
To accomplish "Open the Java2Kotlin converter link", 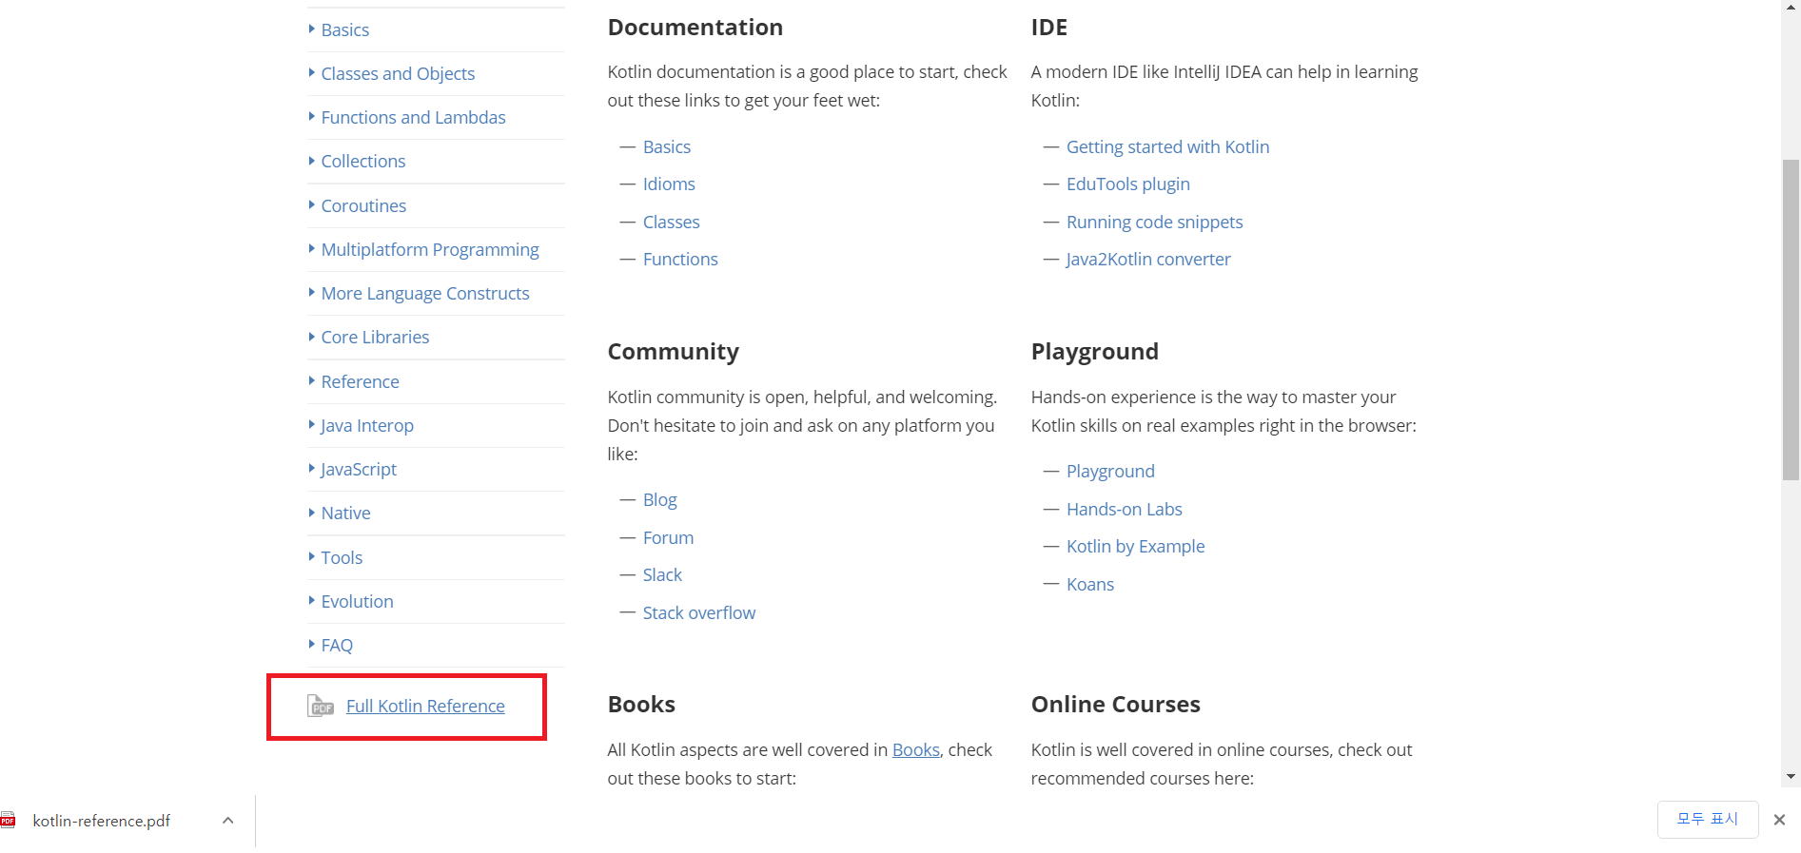I will tap(1147, 259).
